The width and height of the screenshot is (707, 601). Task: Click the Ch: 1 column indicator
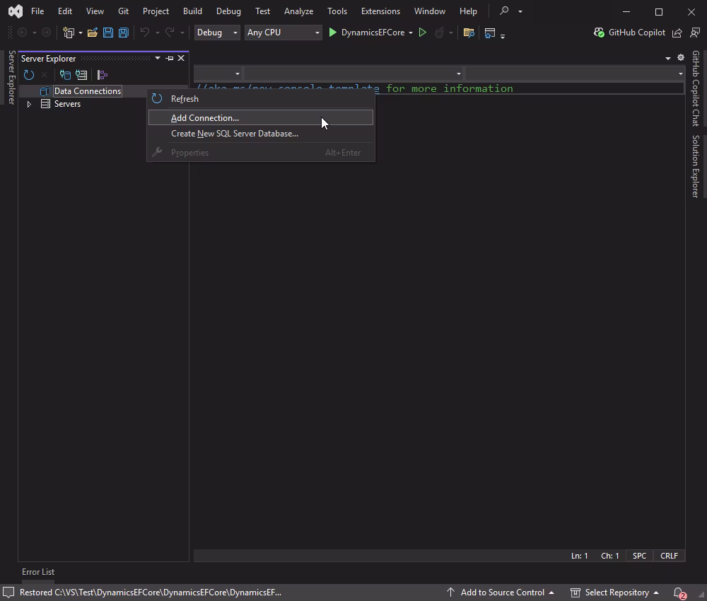610,556
